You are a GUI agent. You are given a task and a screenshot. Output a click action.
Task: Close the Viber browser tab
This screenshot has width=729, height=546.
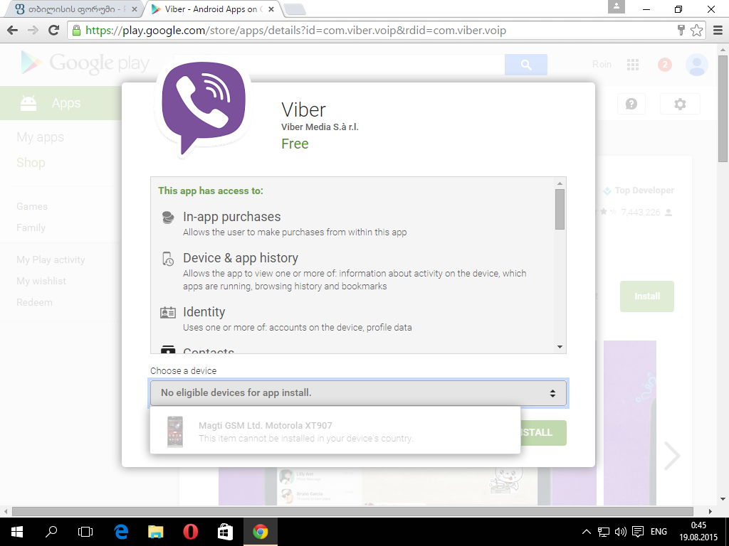271,9
